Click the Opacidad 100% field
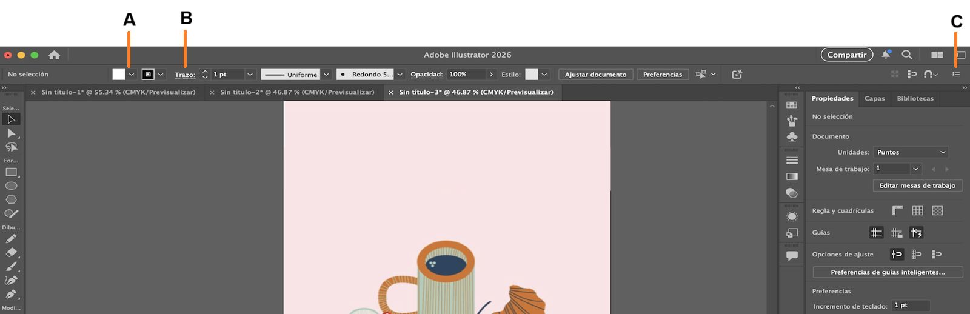 click(x=466, y=74)
